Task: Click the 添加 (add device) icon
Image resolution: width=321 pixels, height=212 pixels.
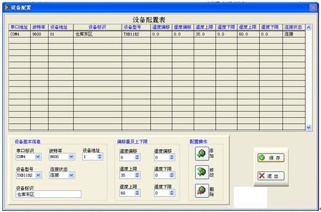Action: click(202, 154)
